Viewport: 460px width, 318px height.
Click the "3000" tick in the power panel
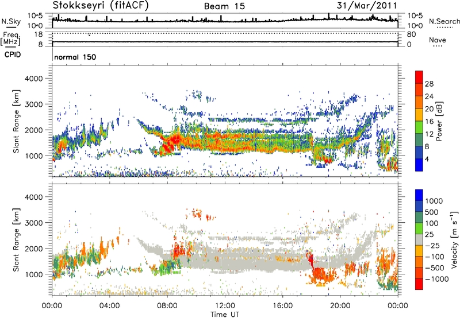pyautogui.click(x=33, y=104)
